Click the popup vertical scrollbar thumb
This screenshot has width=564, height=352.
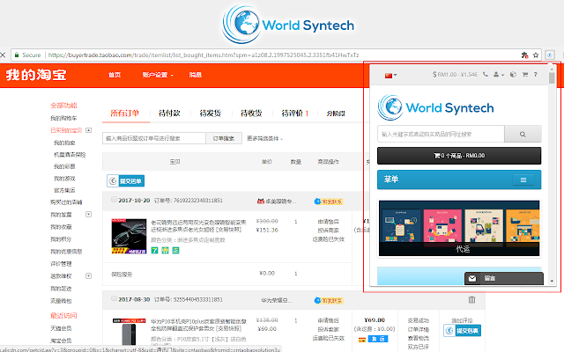(x=552, y=77)
